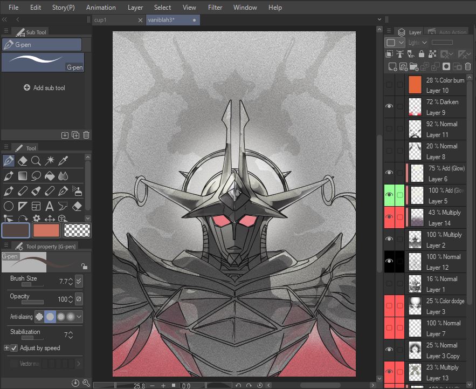Open the blending mode dropdown in Layer panel
The height and width of the screenshot is (389, 476).
click(417, 43)
